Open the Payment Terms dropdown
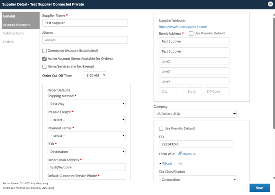The height and width of the screenshot is (195, 275). [87, 136]
